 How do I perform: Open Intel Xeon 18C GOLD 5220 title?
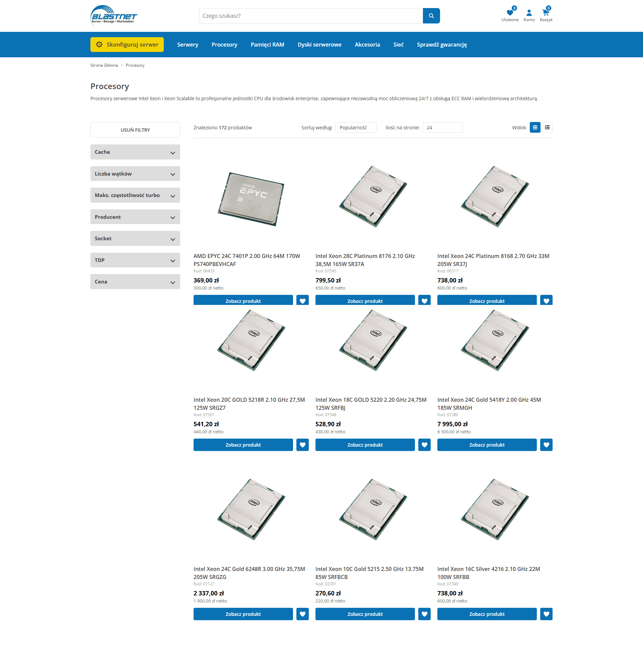(371, 404)
